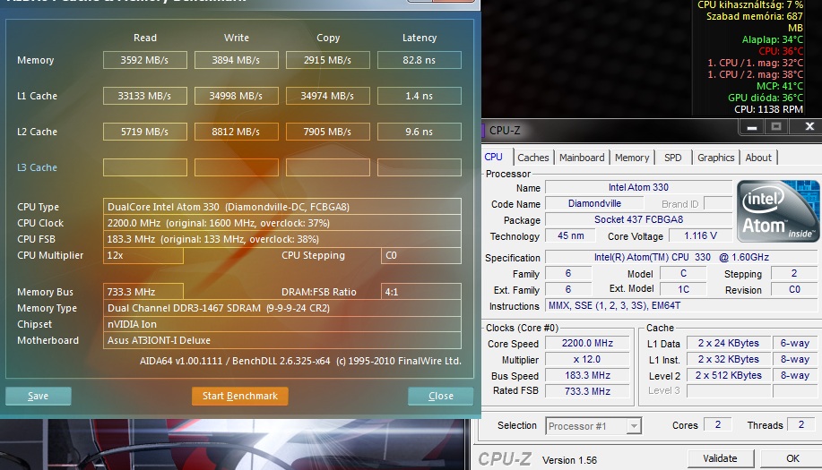Click the Validate button in CPU-Z
822x470 pixels.
pos(721,458)
